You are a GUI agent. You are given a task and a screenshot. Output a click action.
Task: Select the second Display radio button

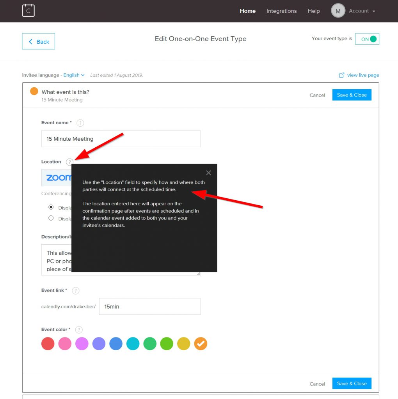(x=51, y=218)
